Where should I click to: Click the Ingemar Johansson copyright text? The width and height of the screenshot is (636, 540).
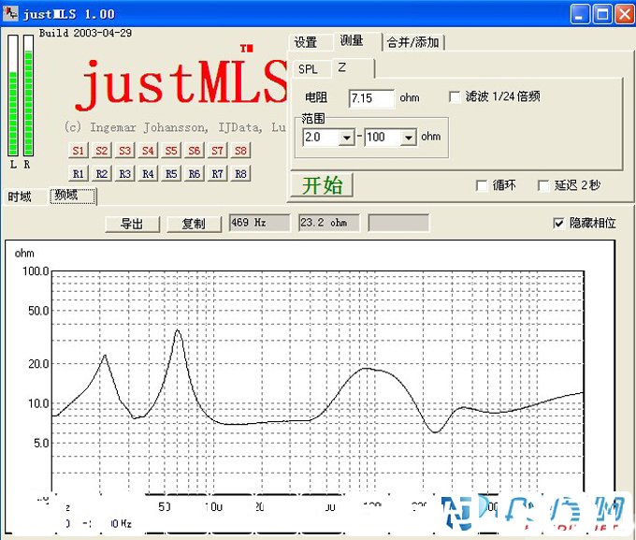(x=174, y=127)
